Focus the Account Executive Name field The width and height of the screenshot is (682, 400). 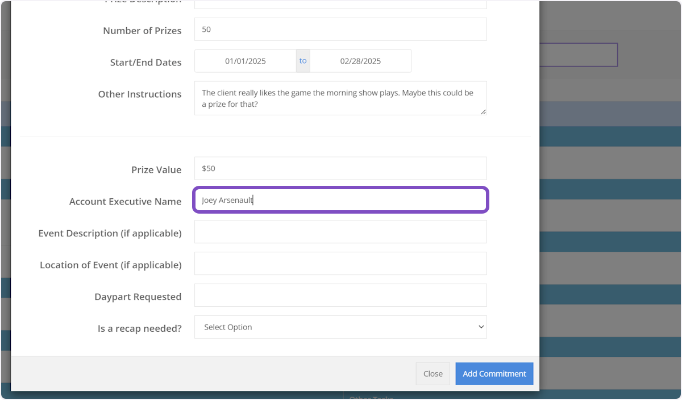340,201
